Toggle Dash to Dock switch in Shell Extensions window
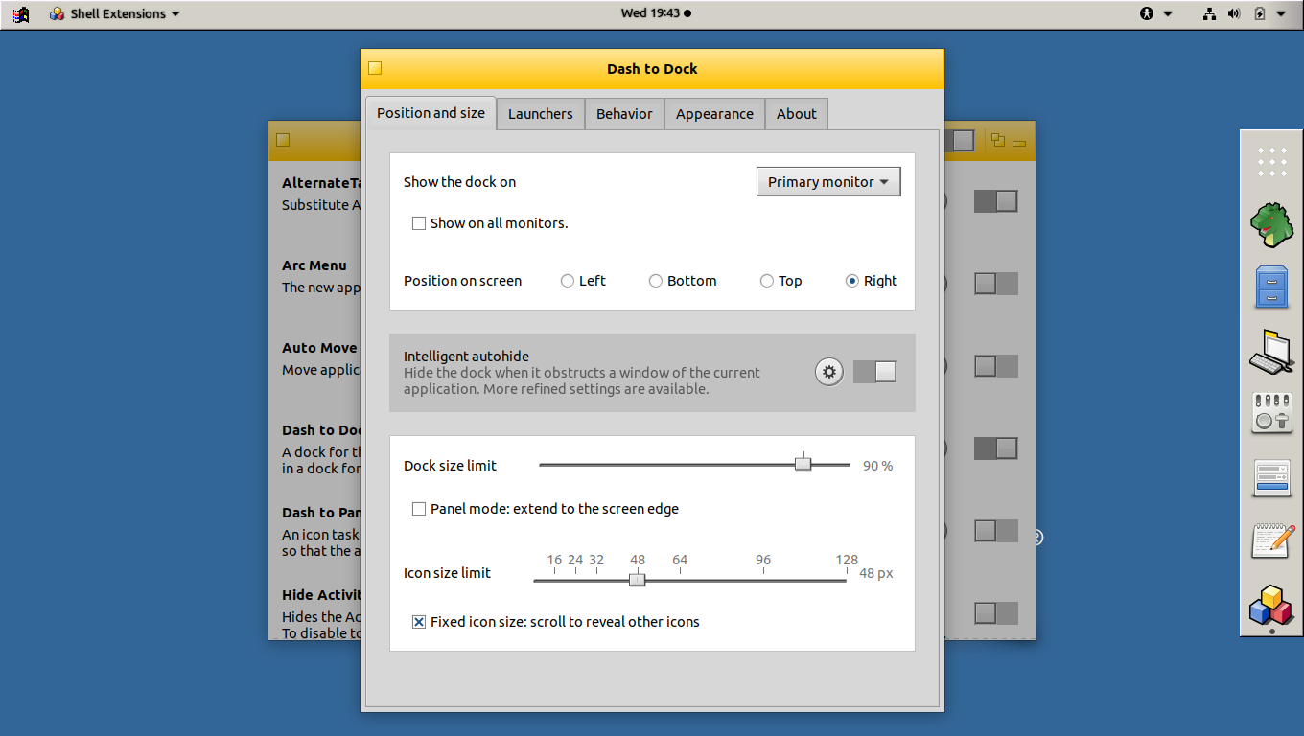 (x=996, y=448)
